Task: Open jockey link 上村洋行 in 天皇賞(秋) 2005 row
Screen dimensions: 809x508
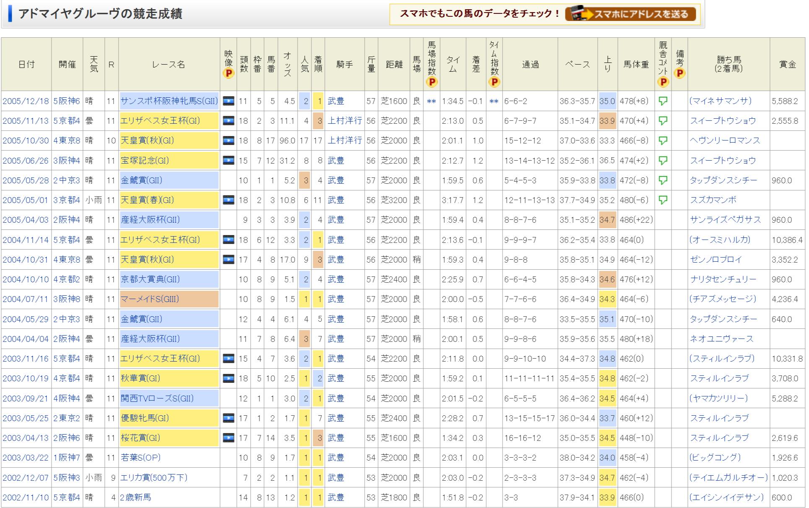Action: click(344, 141)
